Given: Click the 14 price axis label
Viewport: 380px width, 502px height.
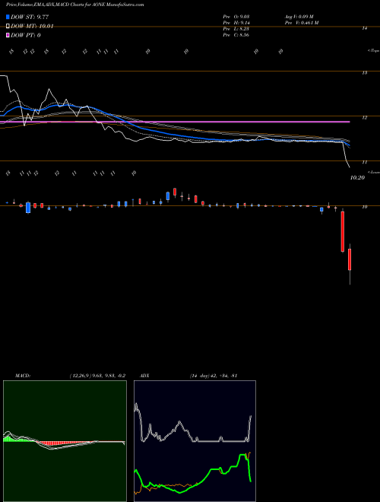Looking at the screenshot, I should click(364, 28).
